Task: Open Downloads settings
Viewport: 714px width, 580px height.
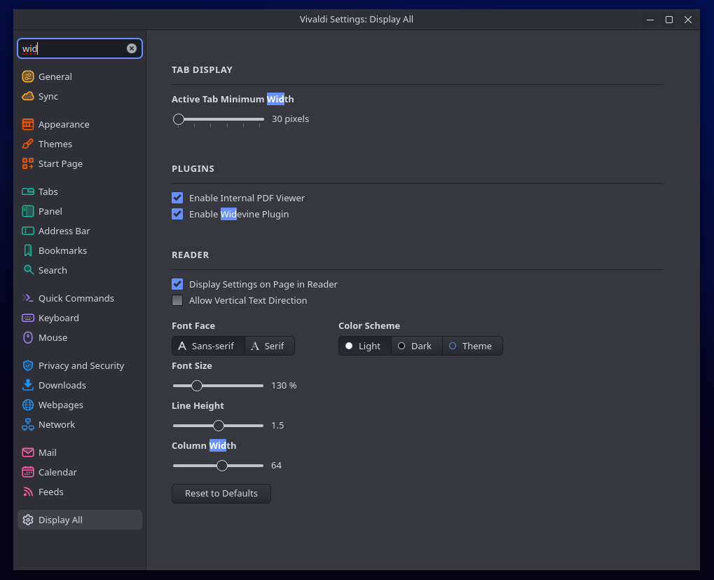Action: (x=80, y=386)
